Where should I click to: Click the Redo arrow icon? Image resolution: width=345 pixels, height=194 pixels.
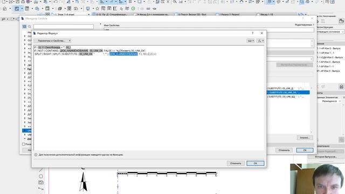(x=61, y=2)
